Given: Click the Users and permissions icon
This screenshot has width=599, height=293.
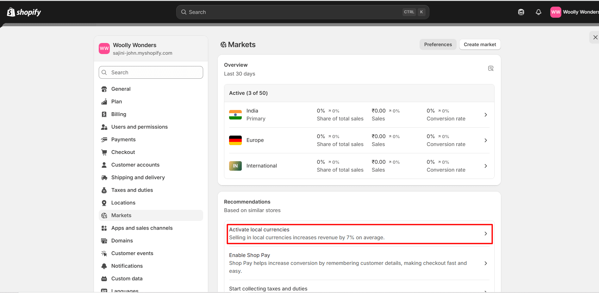Looking at the screenshot, I should pyautogui.click(x=104, y=127).
